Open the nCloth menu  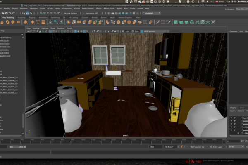click(x=50, y=9)
